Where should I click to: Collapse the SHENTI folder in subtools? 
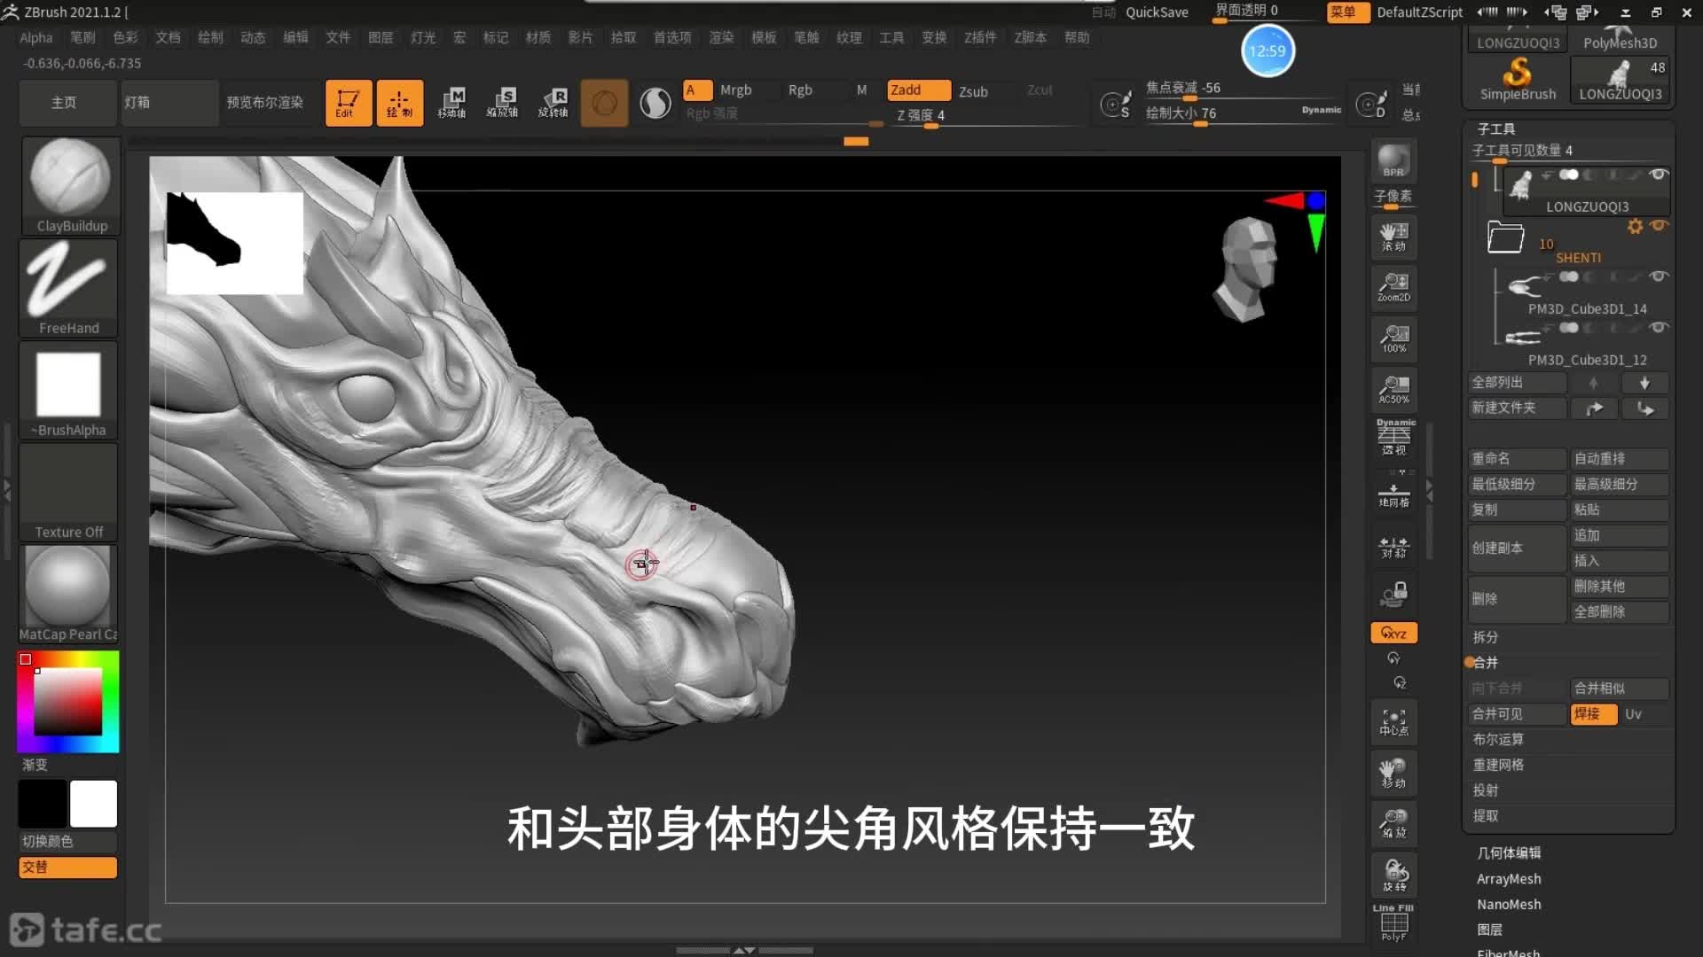click(x=1505, y=237)
